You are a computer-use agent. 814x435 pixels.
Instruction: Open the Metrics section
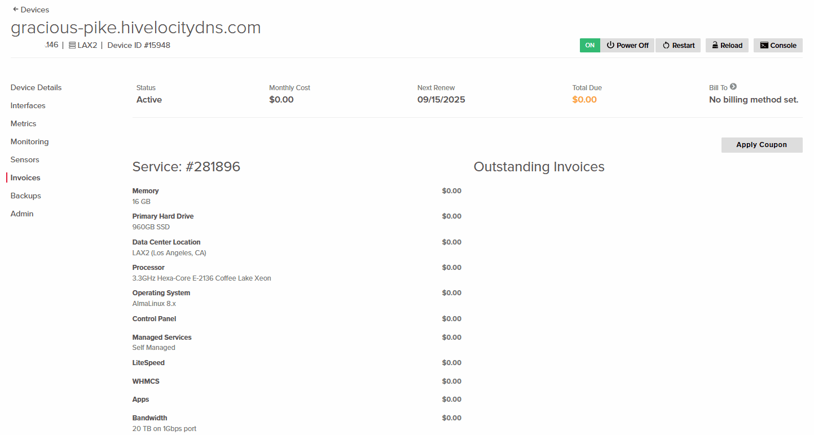[24, 124]
